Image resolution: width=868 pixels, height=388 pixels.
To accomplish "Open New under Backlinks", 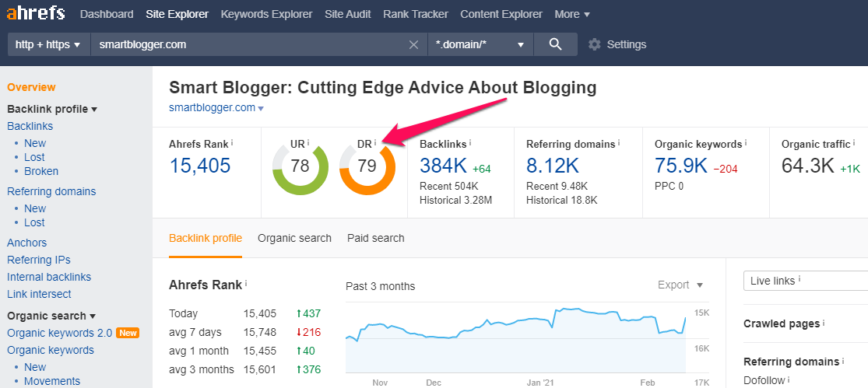I will click(35, 143).
